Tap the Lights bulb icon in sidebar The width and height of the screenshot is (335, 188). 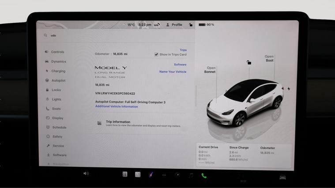tap(47, 99)
